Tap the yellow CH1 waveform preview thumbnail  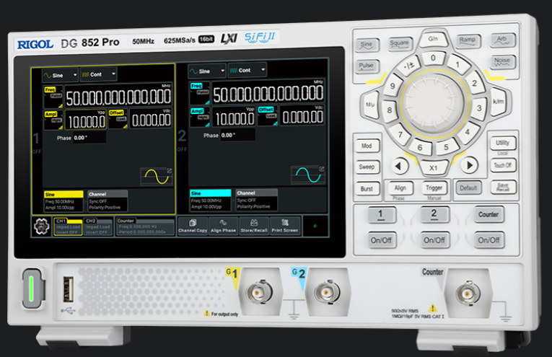157,176
